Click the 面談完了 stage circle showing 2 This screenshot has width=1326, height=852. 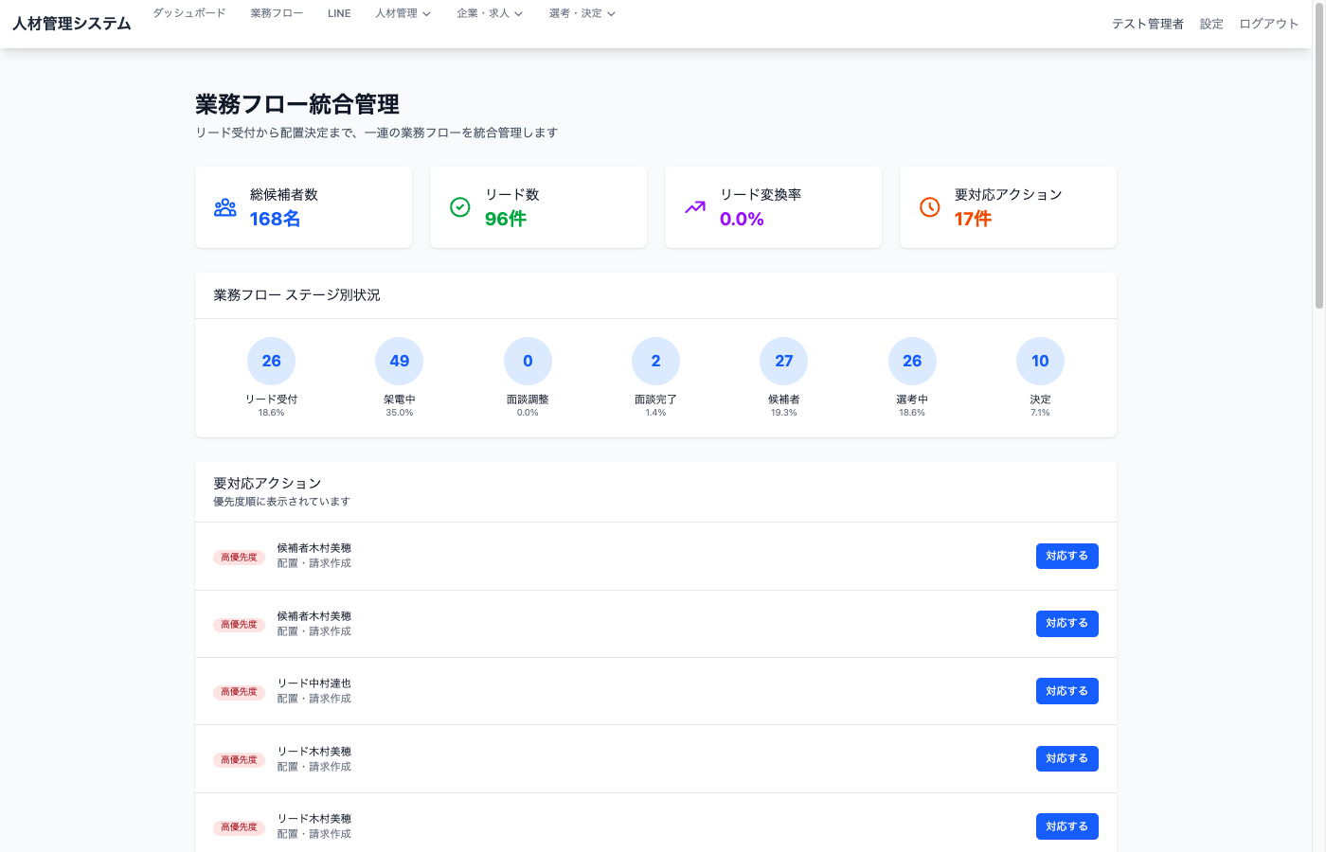[x=655, y=361]
